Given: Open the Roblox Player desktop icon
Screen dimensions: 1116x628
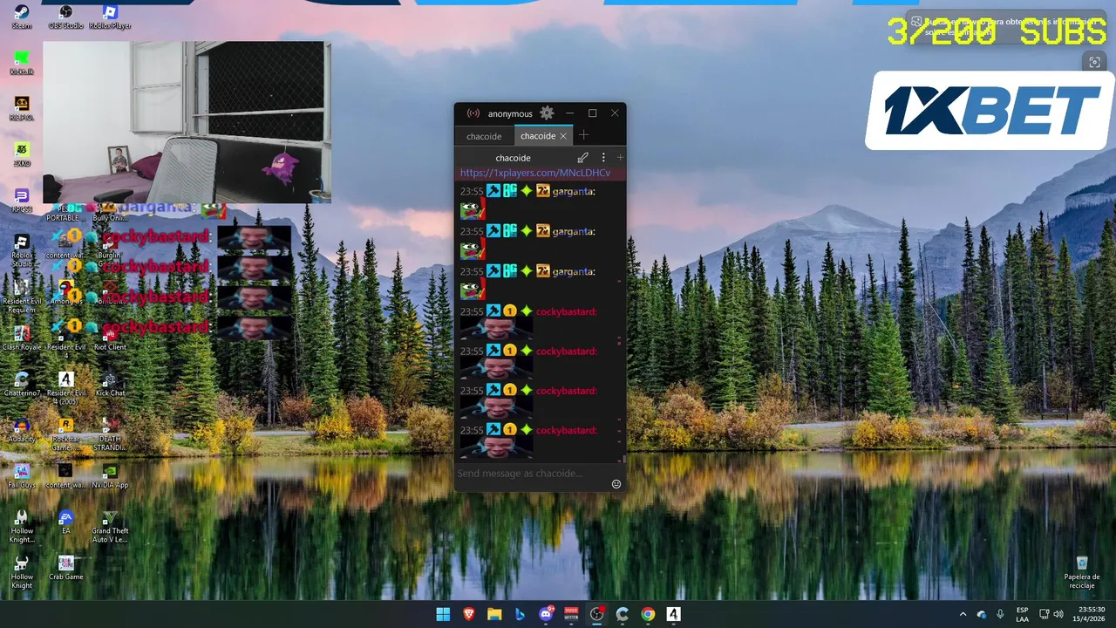Looking at the screenshot, I should click(x=110, y=17).
